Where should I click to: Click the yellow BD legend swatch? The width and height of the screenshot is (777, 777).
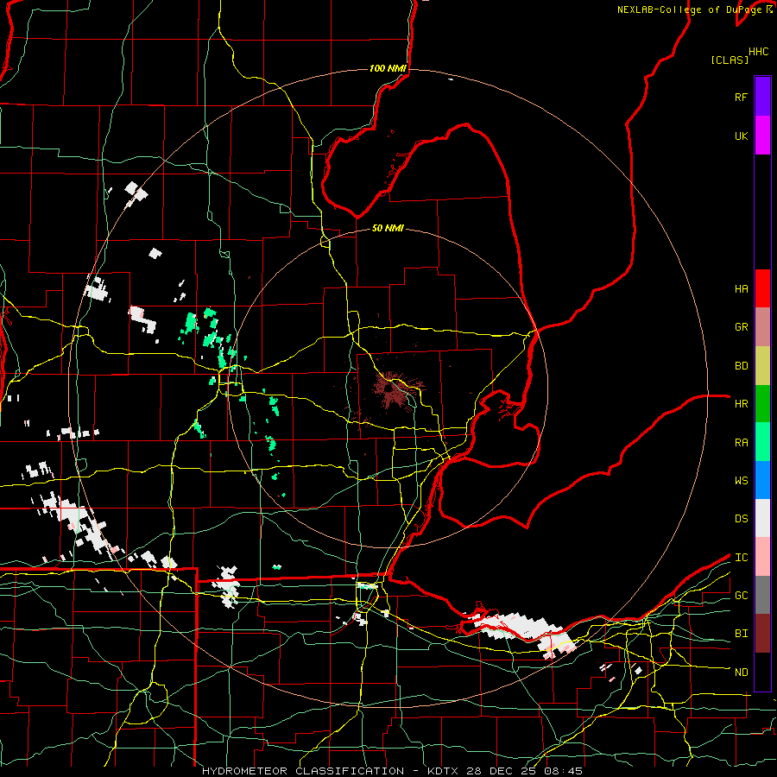pos(762,365)
